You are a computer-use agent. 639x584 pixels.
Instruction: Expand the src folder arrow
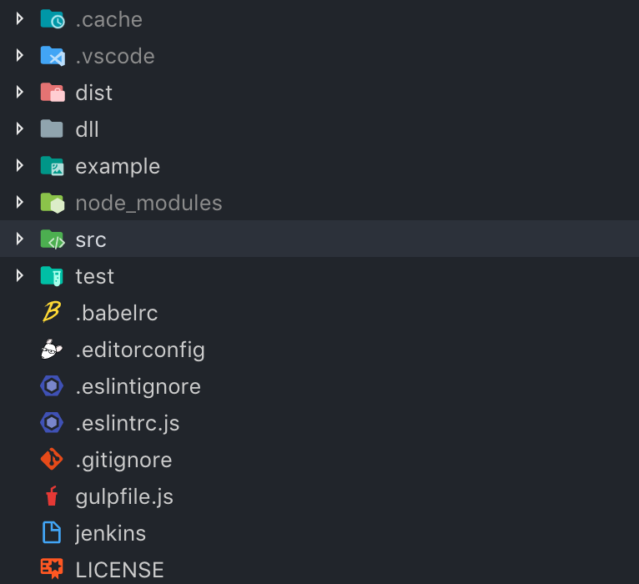click(x=19, y=239)
